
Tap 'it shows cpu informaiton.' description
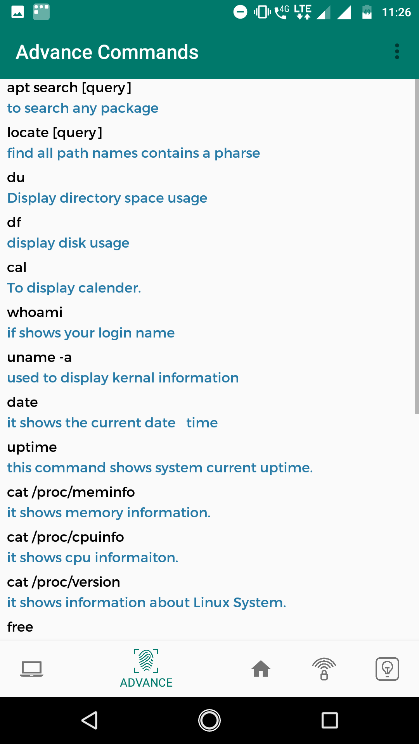click(x=93, y=558)
